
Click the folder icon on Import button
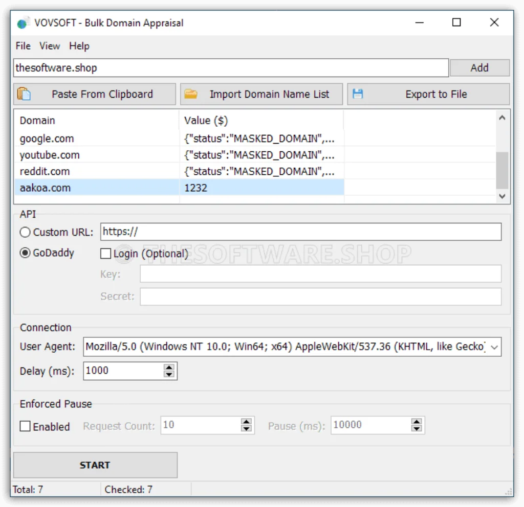click(x=191, y=94)
